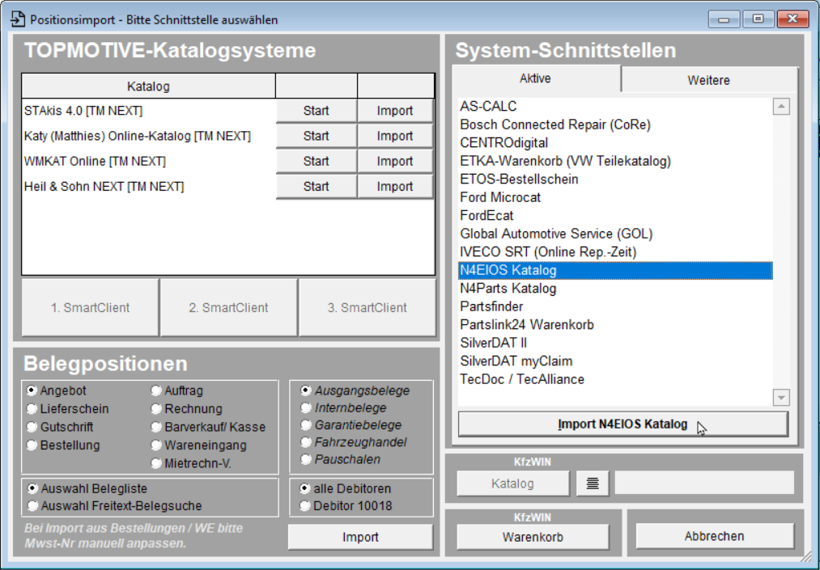
Task: Select Ford Microcat in the list
Action: 615,197
